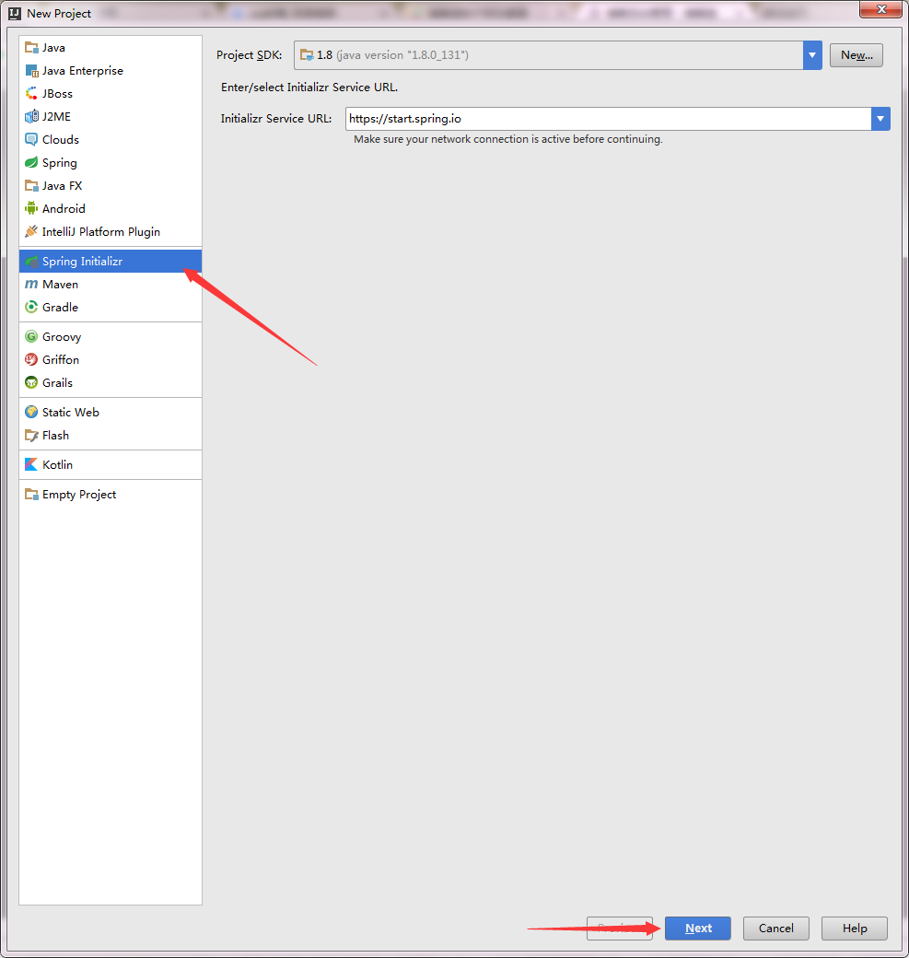This screenshot has width=909, height=958.
Task: Click the Groovy G icon
Action: (31, 336)
